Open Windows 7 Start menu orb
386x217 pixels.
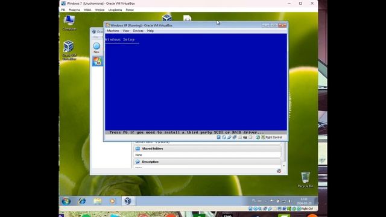pos(66,201)
